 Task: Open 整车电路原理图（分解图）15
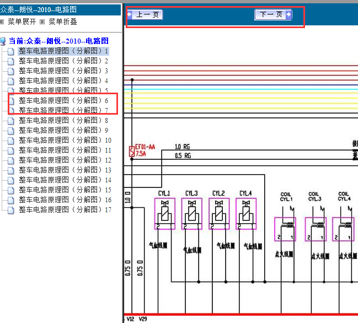(65, 190)
